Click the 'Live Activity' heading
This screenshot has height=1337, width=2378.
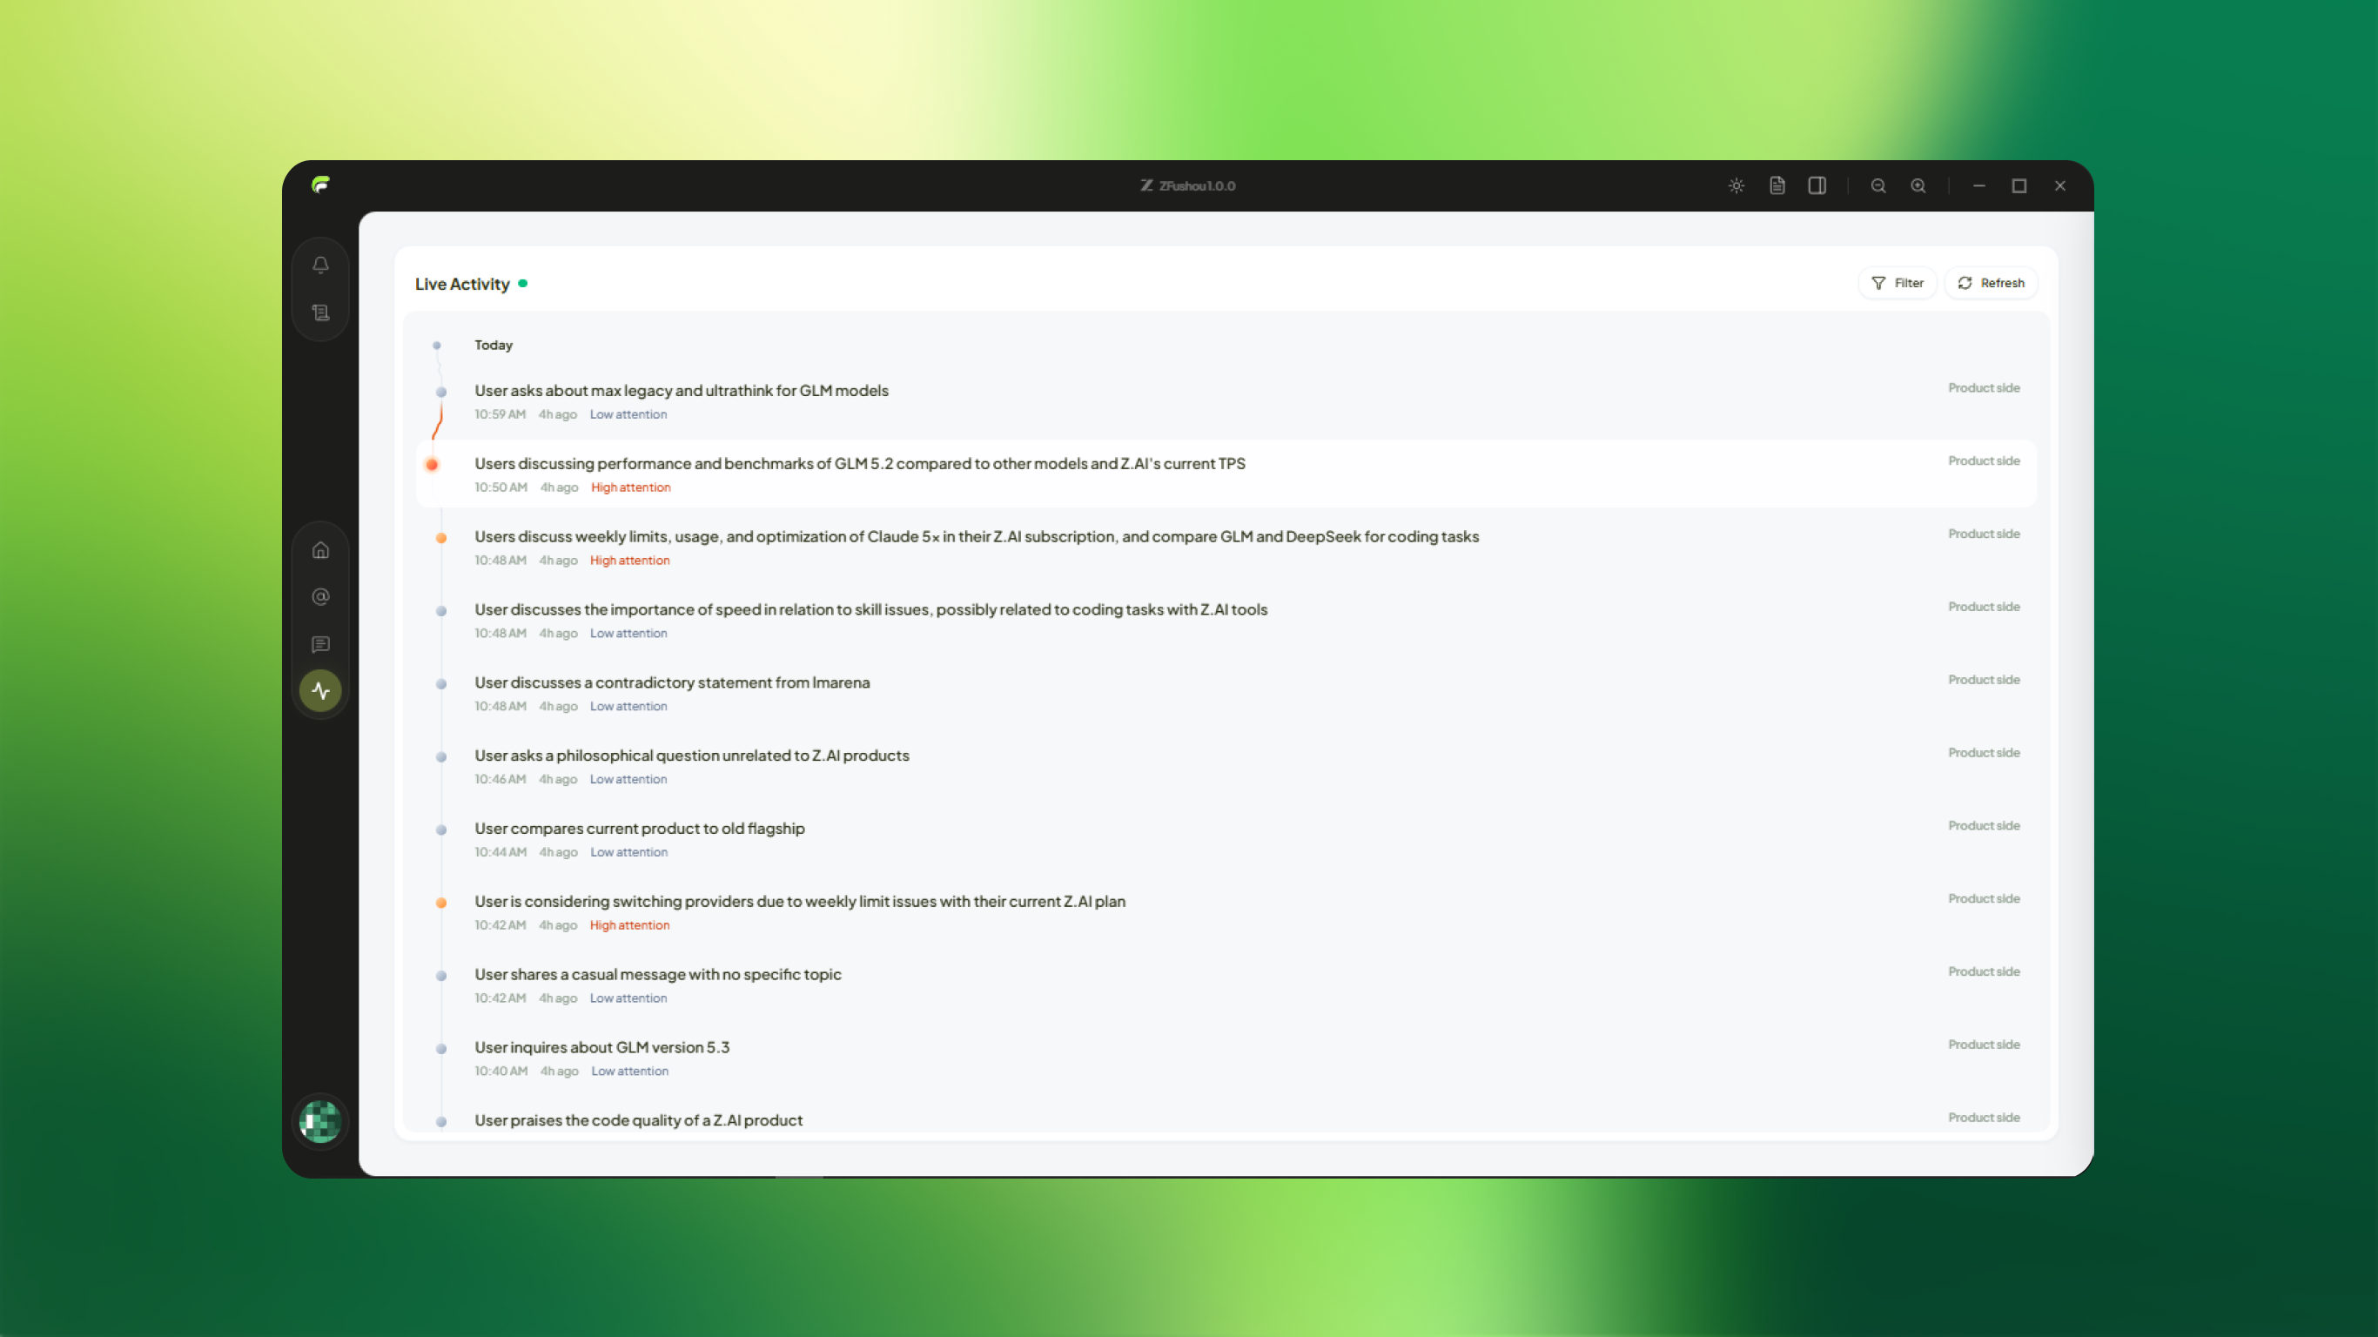pyautogui.click(x=462, y=285)
